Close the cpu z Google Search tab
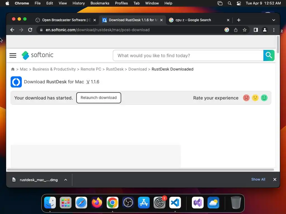This screenshot has height=214, width=286. pos(228,20)
